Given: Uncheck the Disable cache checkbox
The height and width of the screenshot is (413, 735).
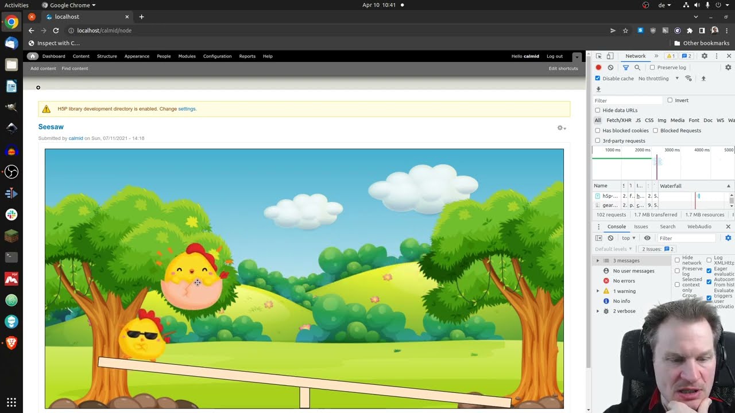Looking at the screenshot, I should tap(598, 79).
